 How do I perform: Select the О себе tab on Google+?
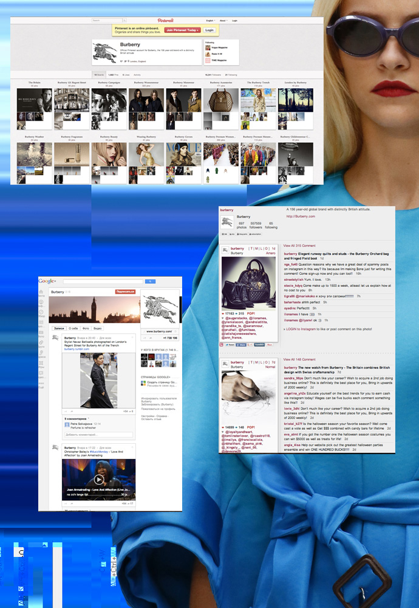point(73,328)
